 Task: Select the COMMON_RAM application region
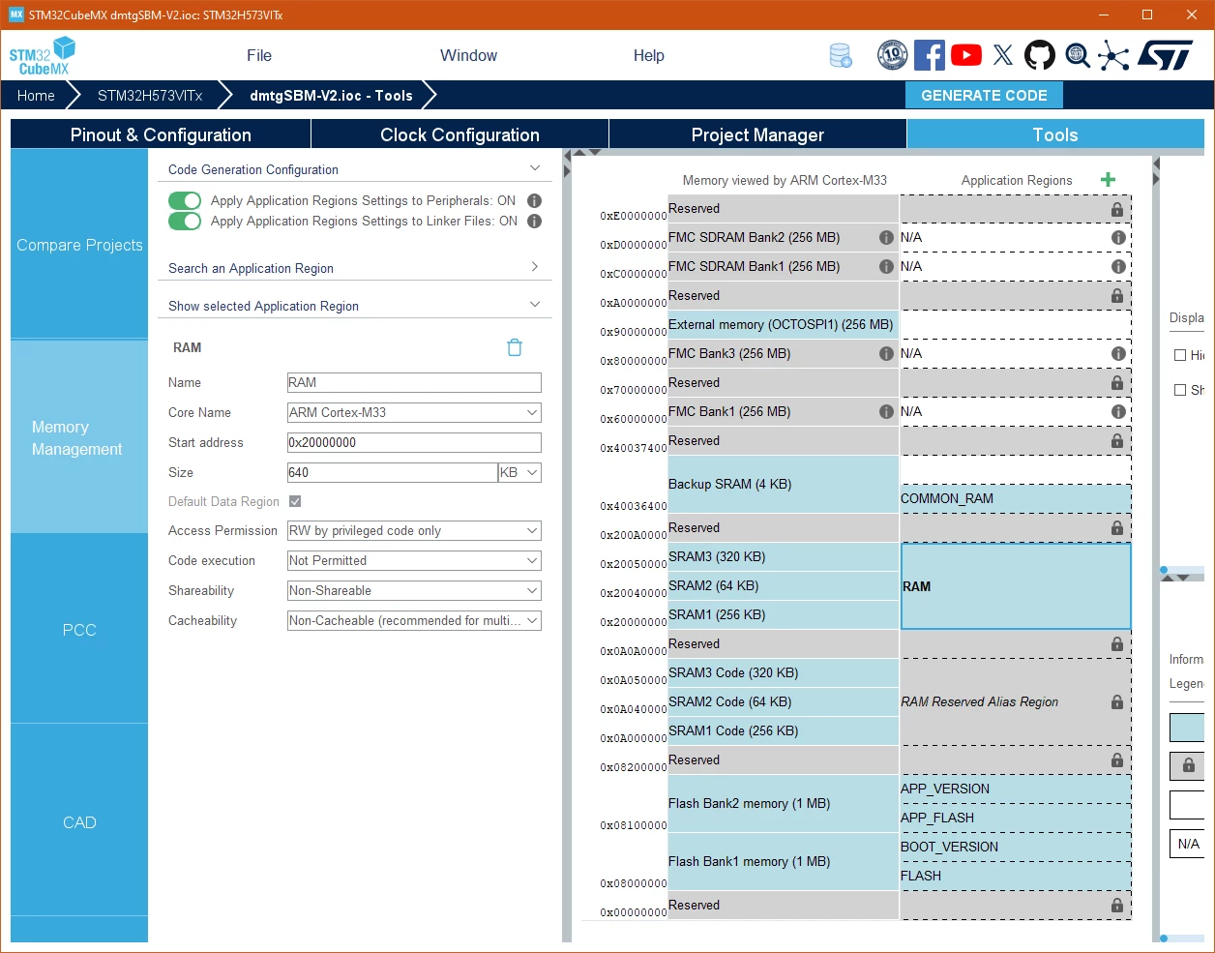1016,498
